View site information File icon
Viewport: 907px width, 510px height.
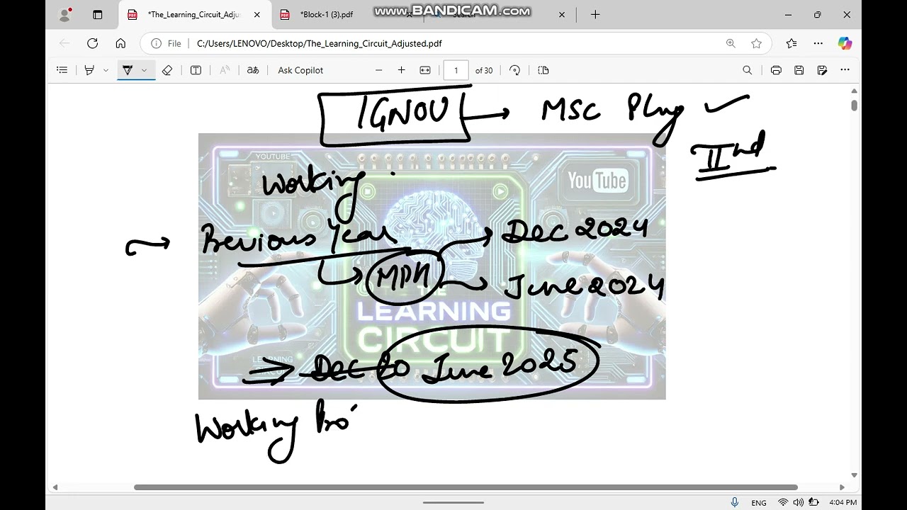click(x=166, y=43)
